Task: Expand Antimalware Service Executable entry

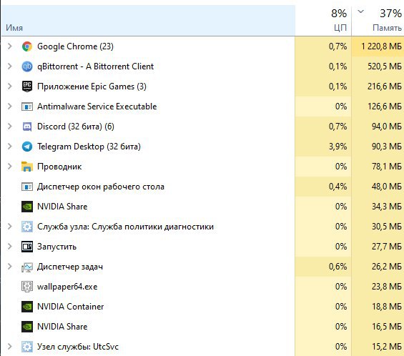Action: click(x=10, y=107)
